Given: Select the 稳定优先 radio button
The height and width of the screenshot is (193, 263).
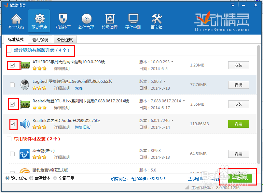Looking at the screenshot, I should pos(7,178).
